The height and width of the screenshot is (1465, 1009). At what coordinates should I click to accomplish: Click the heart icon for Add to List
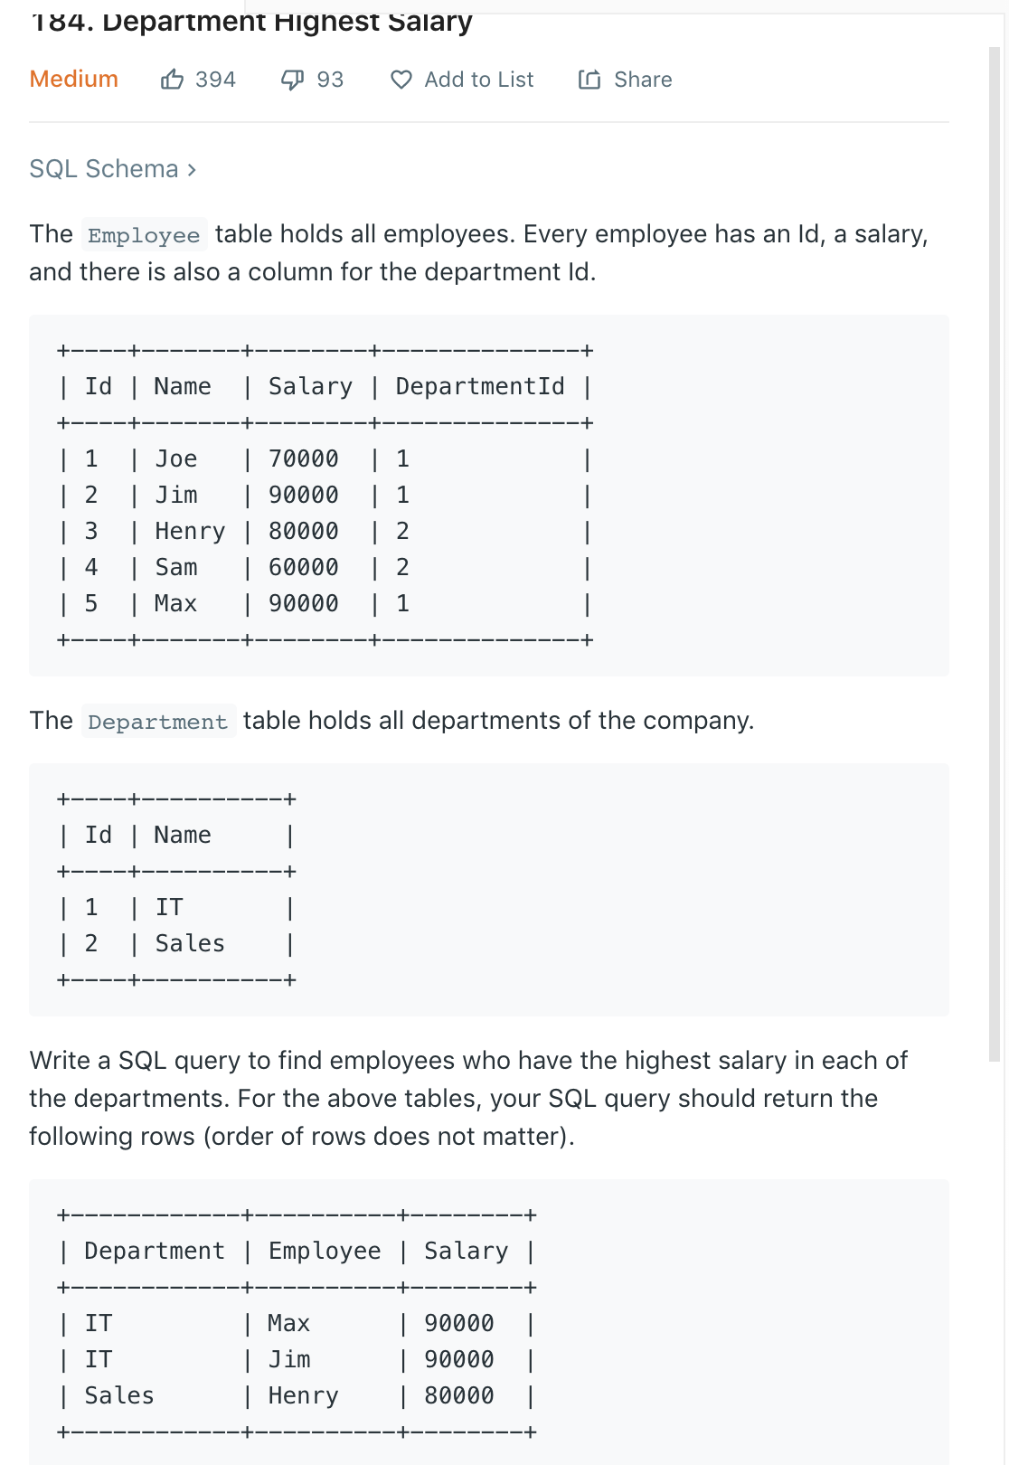(401, 80)
